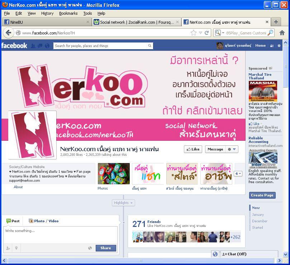Go back with the browser back arrow
The width and height of the screenshot is (290, 265).
click(9, 33)
